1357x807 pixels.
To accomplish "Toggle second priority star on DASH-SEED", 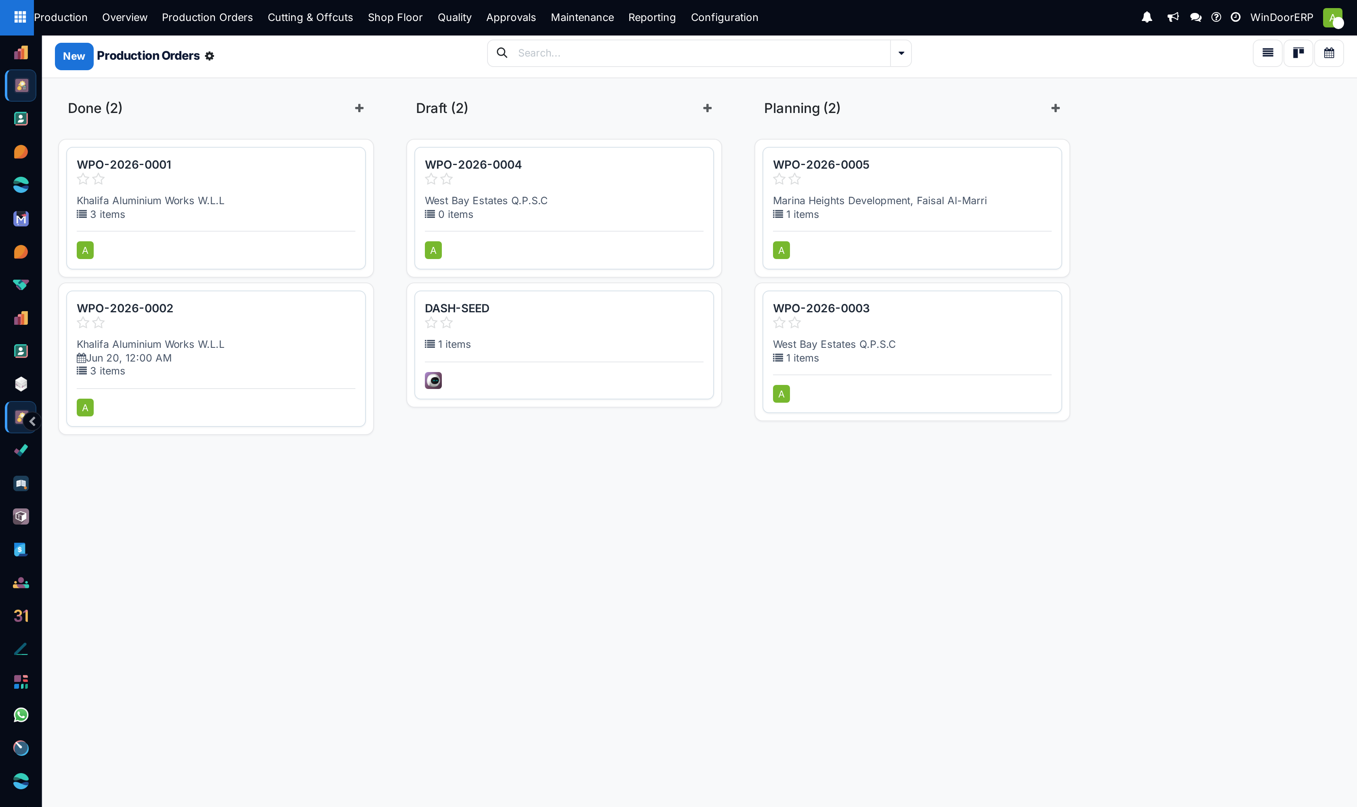I will click(x=447, y=322).
